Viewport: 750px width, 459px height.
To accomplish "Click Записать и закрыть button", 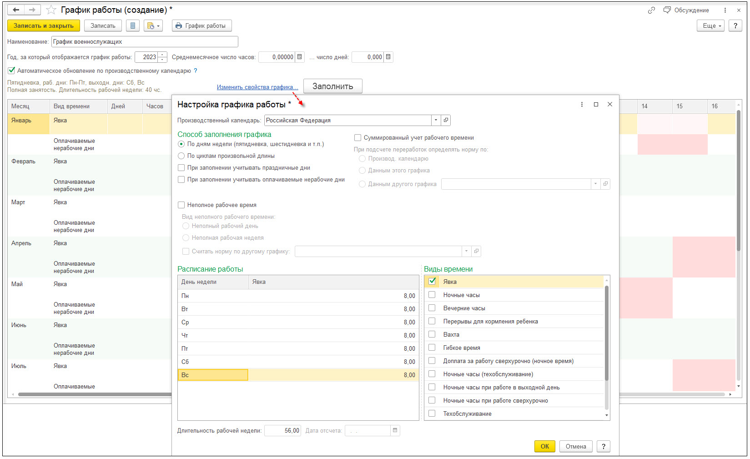I will click(44, 26).
